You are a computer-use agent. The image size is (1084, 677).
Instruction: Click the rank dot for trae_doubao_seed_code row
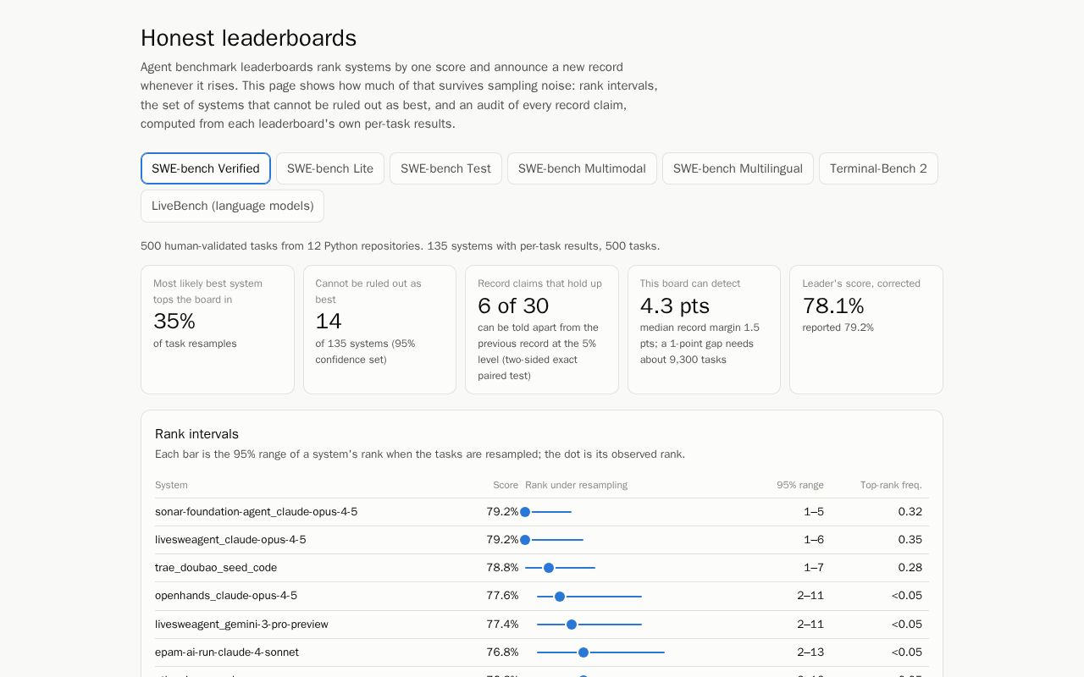click(549, 568)
